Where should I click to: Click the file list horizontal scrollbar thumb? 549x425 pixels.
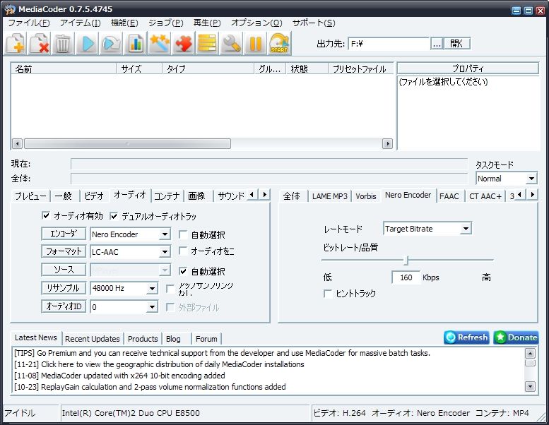[127, 143]
